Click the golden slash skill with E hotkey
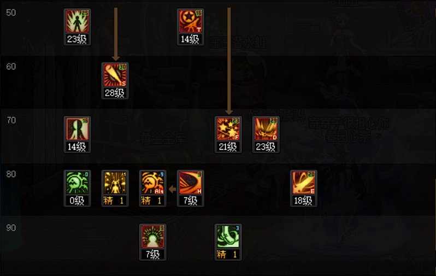Image resolution: width=436 pixels, height=276 pixels. [303, 183]
